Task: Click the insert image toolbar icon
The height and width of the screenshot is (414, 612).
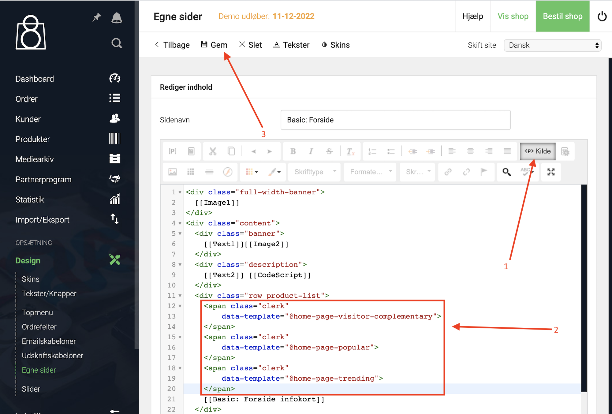Action: click(x=173, y=172)
